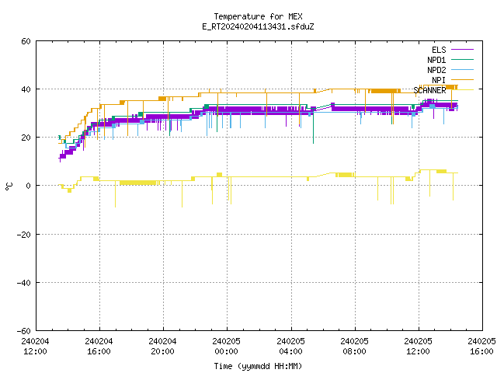Click the x-axis label 240205 12:00

click(418, 347)
